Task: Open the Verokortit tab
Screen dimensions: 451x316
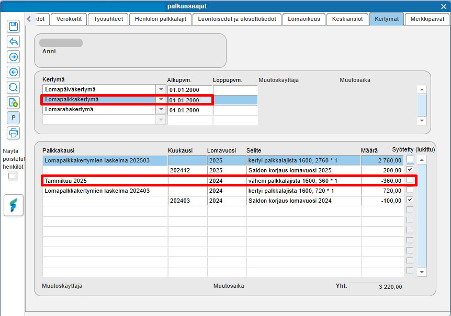Action: [69, 19]
